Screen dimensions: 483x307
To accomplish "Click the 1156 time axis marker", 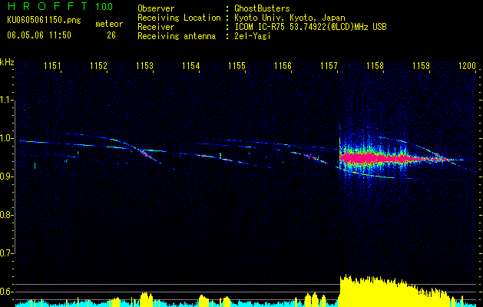I will point(283,65).
